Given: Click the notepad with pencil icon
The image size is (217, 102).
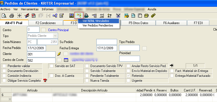Looking at the screenshot, I should (x=62, y=15).
